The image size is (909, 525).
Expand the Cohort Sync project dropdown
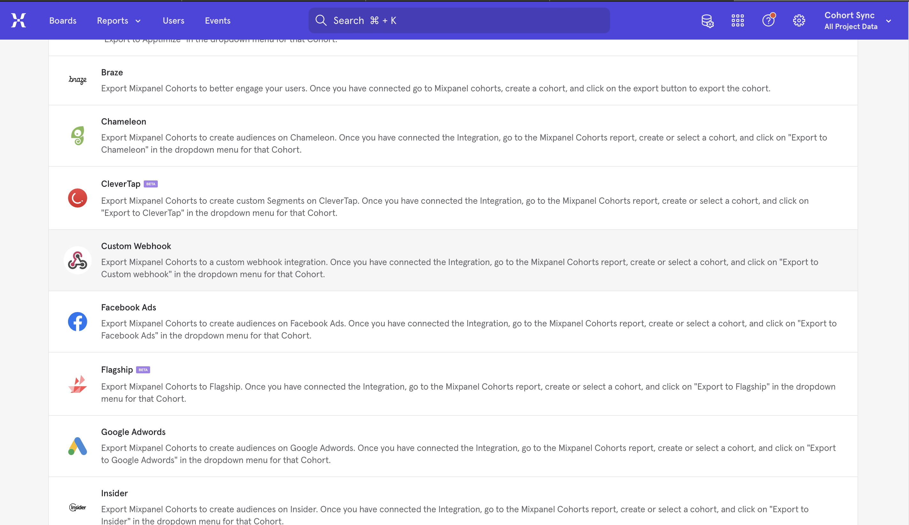click(x=858, y=20)
